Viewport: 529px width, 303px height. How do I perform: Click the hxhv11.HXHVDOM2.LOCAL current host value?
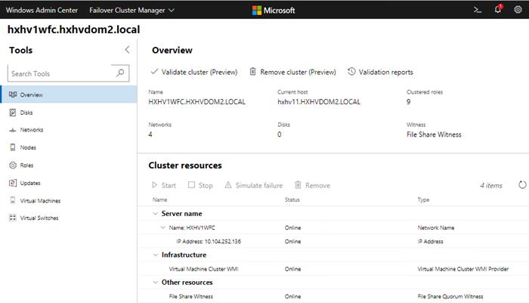point(319,102)
